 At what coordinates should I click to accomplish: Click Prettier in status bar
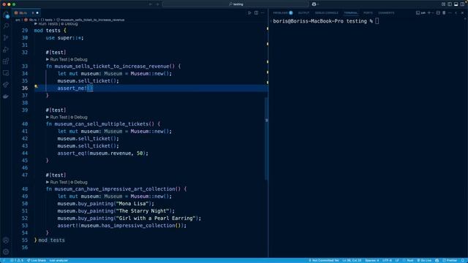[x=450, y=260]
